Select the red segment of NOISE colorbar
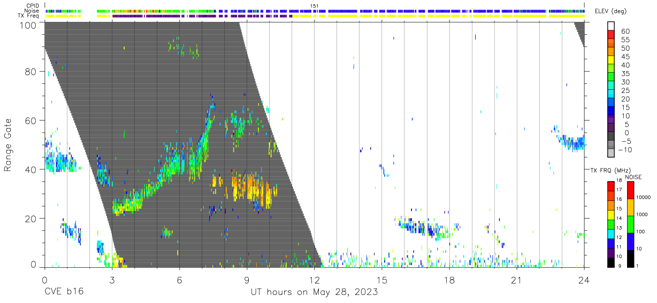The width and height of the screenshot is (657, 303). click(x=631, y=191)
